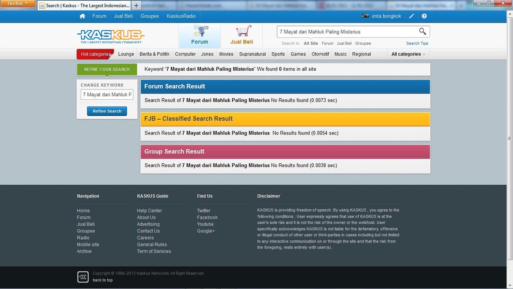Select the Search Kaskus browser tab

click(85, 6)
